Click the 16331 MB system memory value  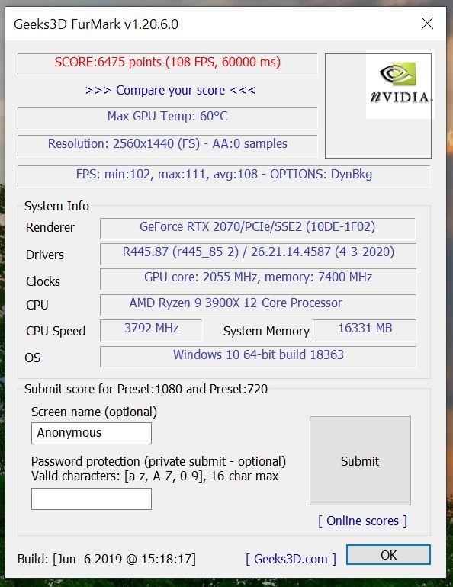365,329
